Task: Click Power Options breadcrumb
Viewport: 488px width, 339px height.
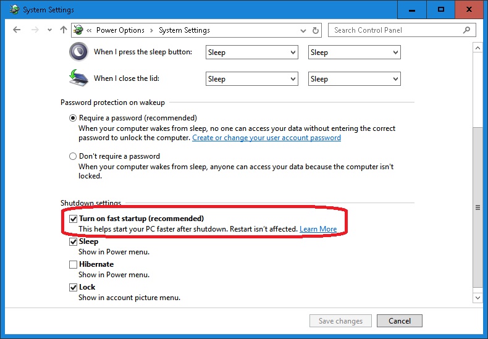Action: (x=120, y=30)
